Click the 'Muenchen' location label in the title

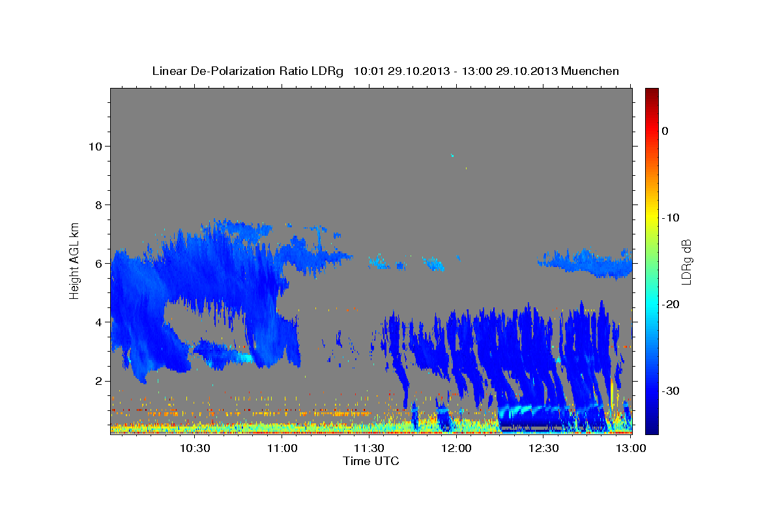pos(590,71)
